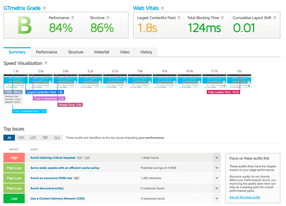
Task: Select the All top issues filter
Action: click(x=9, y=138)
